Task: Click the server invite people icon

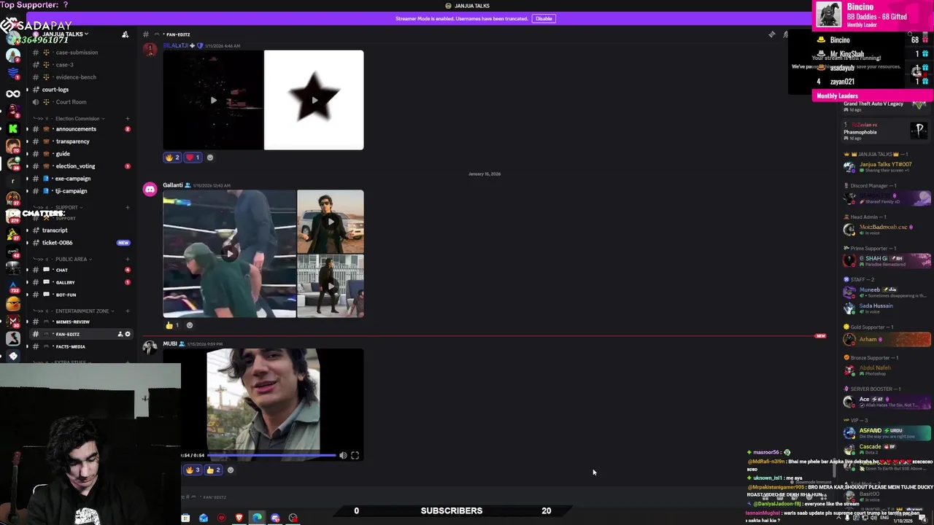Action: [125, 34]
